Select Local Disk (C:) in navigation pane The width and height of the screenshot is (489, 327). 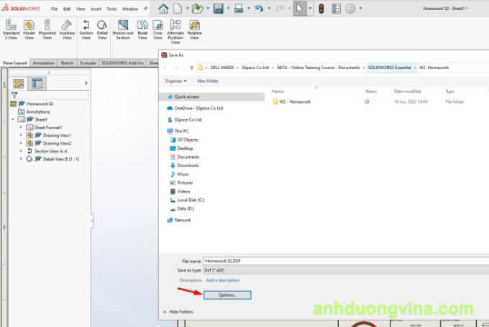pyautogui.click(x=191, y=200)
